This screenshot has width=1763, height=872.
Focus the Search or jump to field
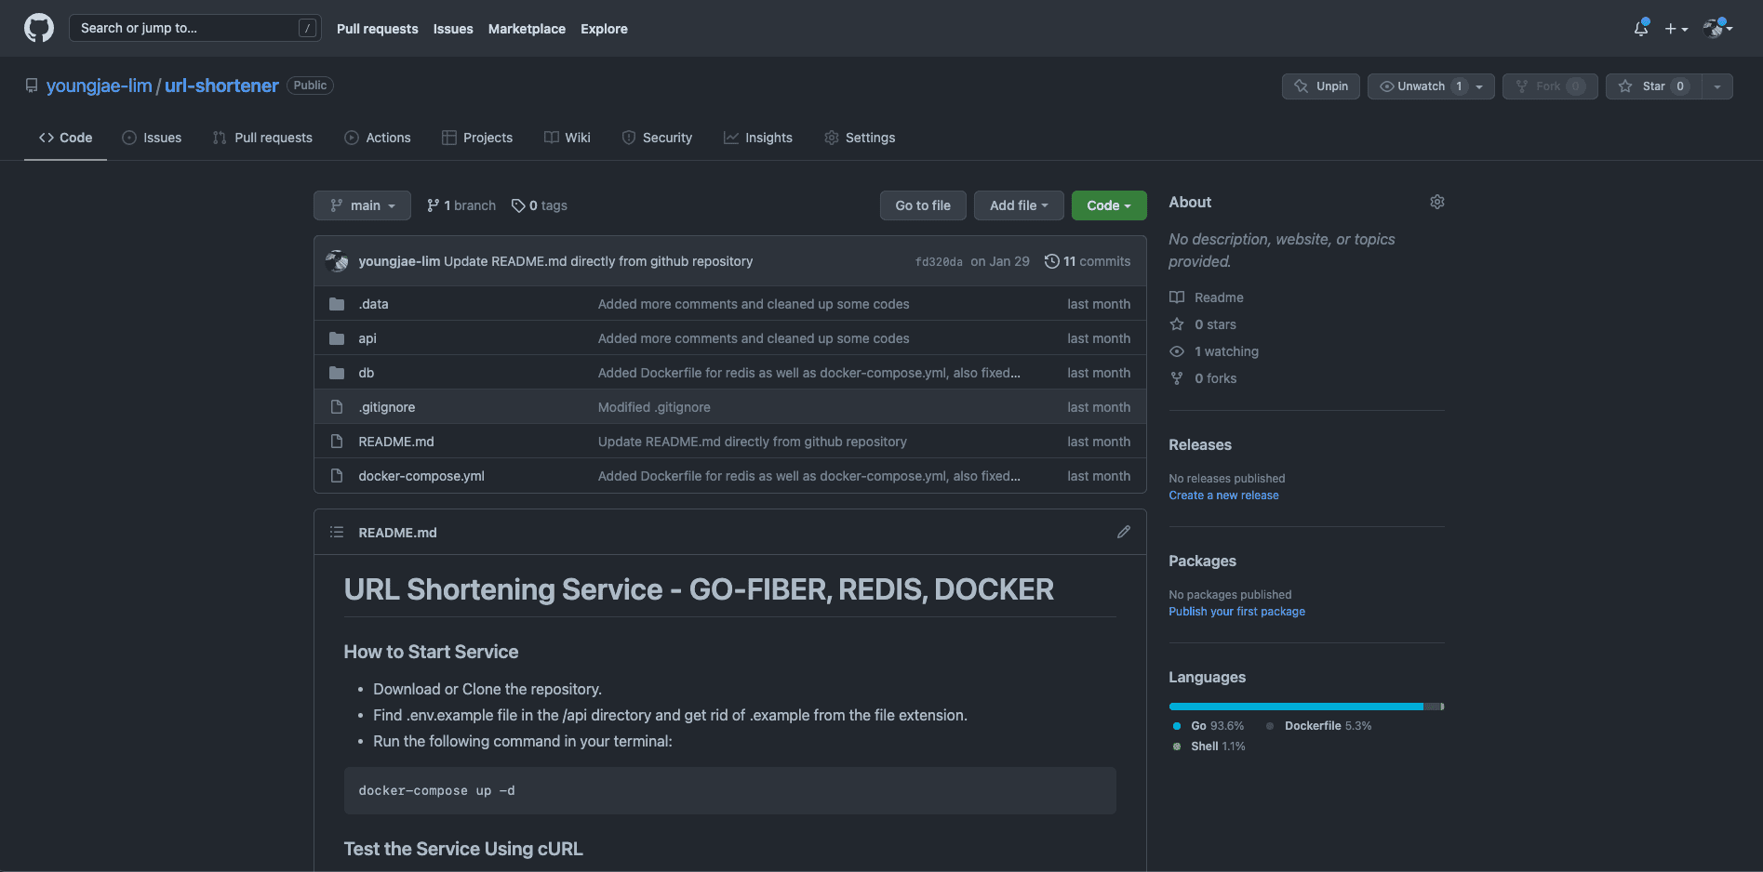[x=195, y=28]
